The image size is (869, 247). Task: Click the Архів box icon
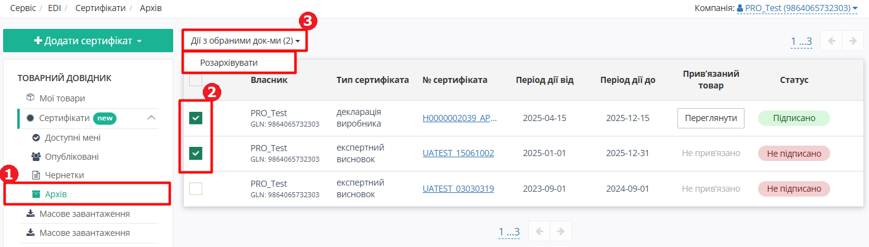(x=36, y=194)
